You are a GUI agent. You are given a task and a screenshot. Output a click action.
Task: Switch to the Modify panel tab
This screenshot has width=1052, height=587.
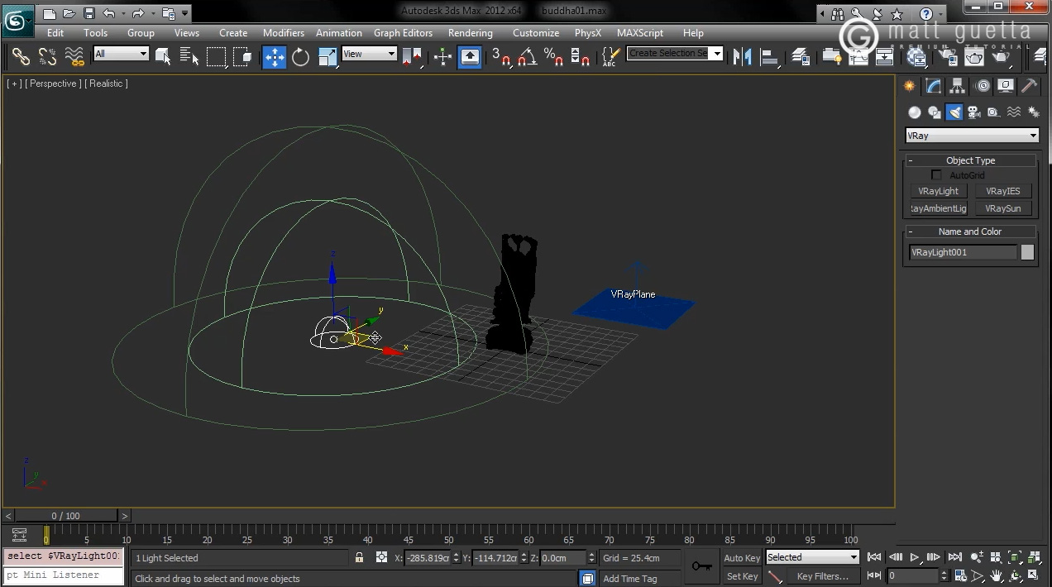tap(934, 86)
